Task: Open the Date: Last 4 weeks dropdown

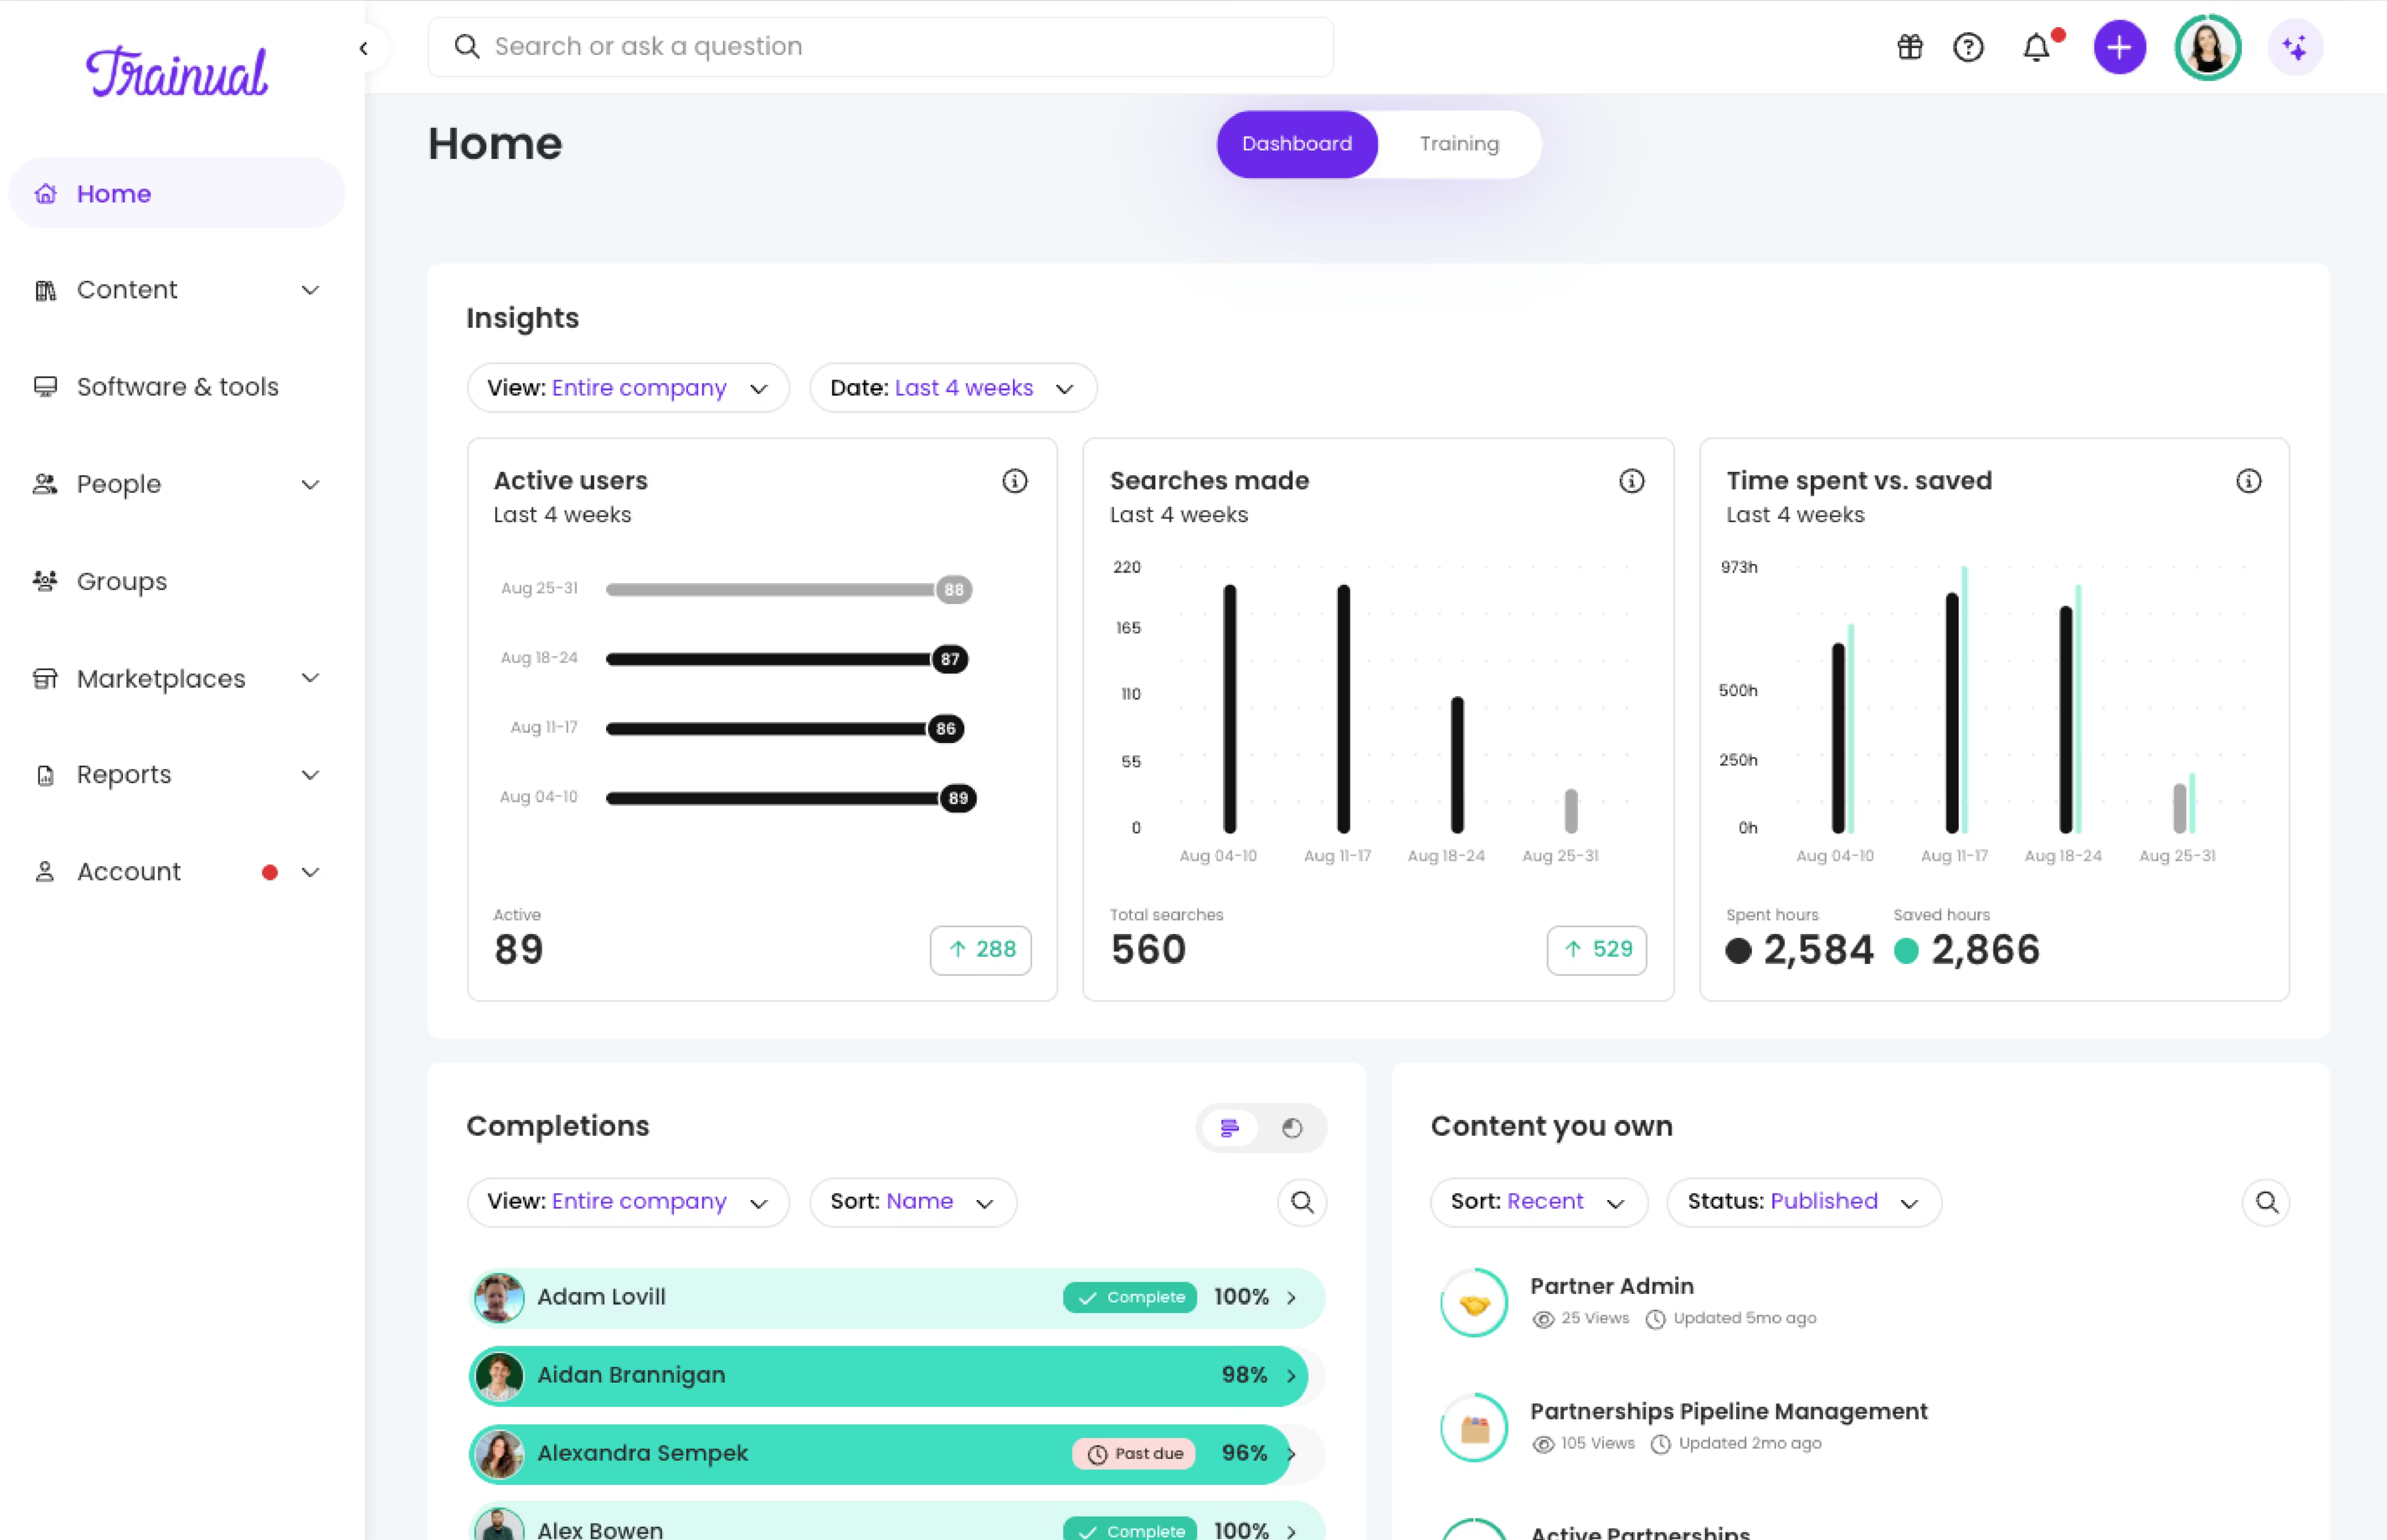Action: [953, 388]
